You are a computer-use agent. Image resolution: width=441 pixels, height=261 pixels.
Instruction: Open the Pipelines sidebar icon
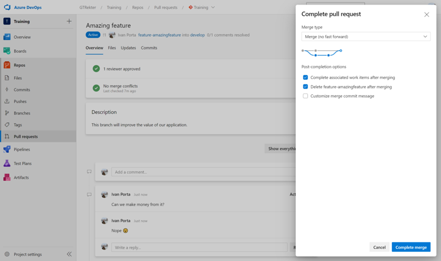point(7,149)
